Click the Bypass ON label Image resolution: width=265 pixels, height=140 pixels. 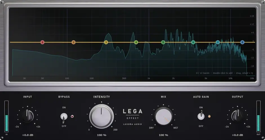(64, 108)
